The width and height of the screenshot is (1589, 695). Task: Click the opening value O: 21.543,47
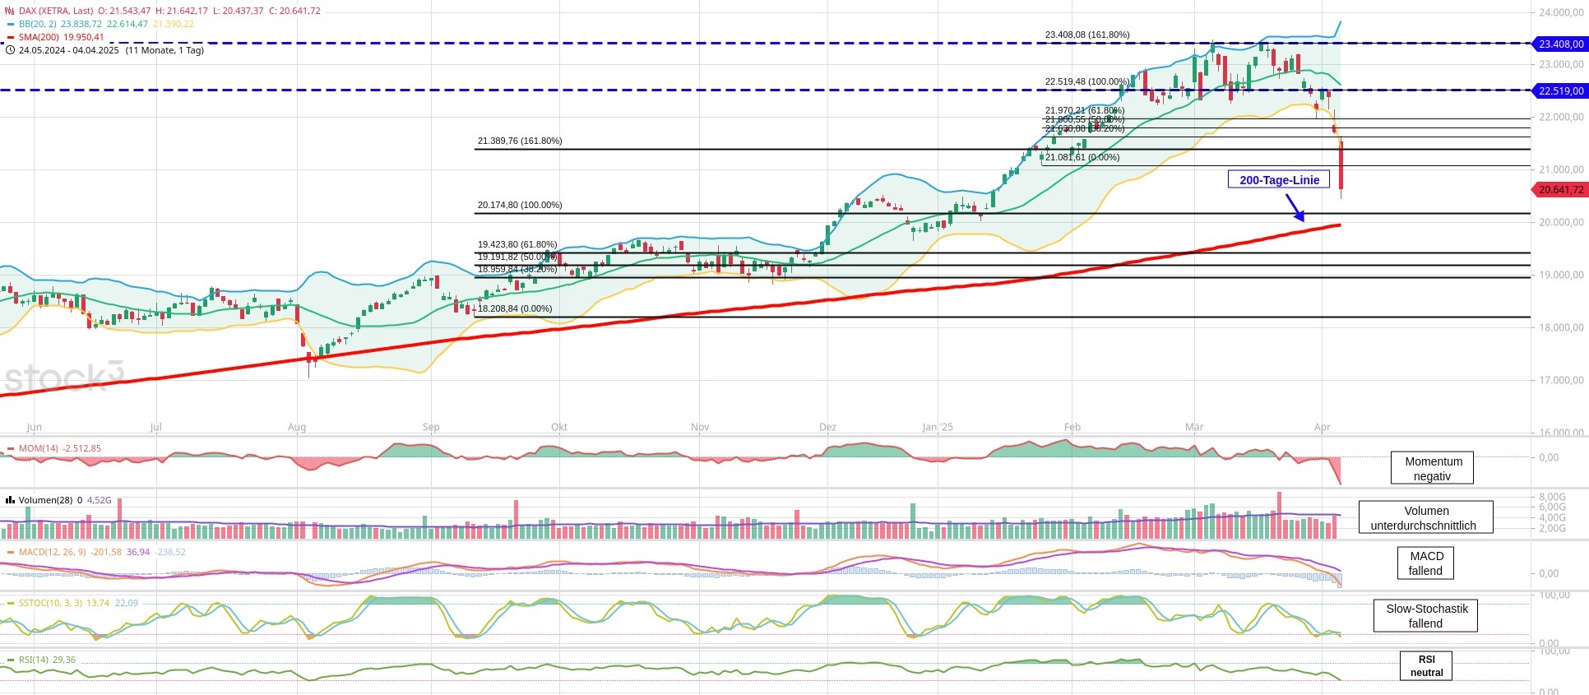tap(124, 11)
